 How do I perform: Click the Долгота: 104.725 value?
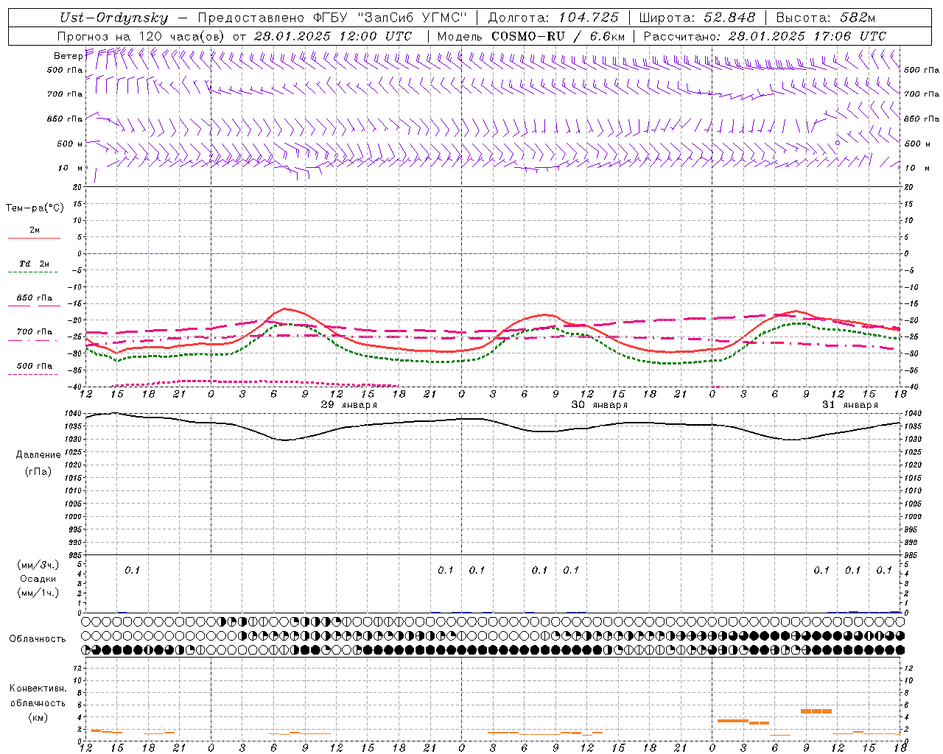click(553, 18)
